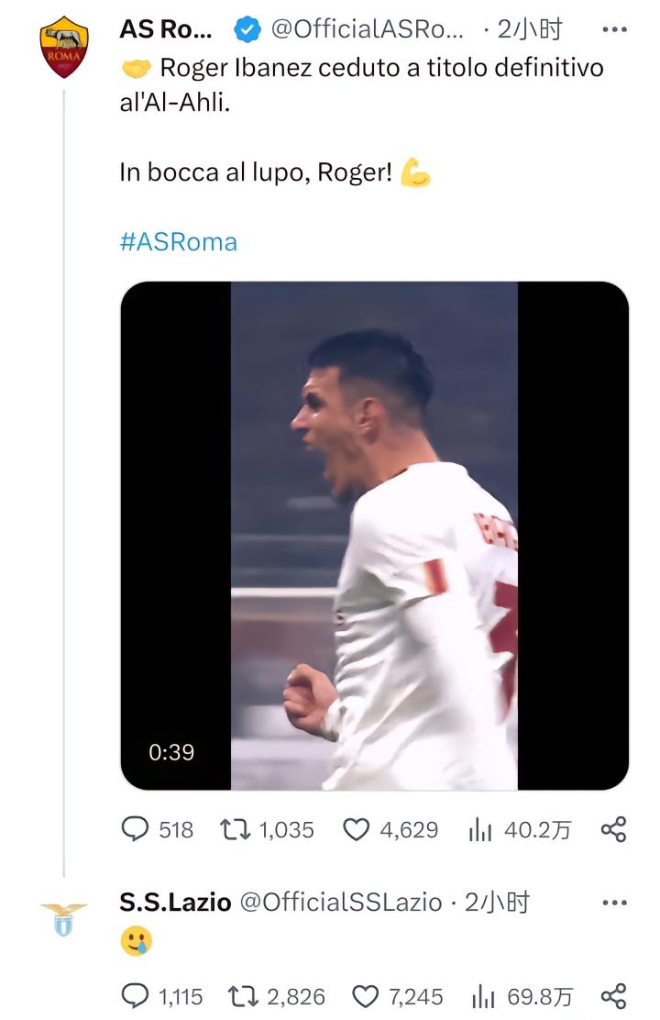Open the S.S. Lazio profile avatar
Viewport: 660px width, 1020px height.
63,919
